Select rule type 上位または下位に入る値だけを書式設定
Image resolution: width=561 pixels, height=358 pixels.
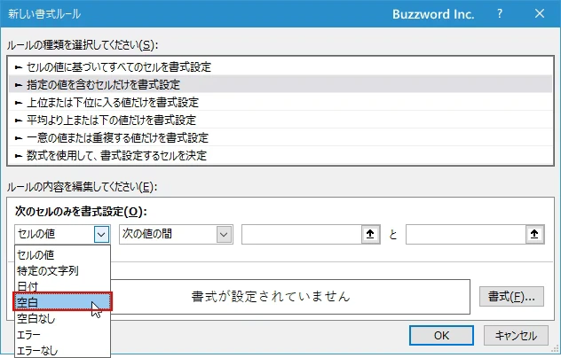point(280,102)
